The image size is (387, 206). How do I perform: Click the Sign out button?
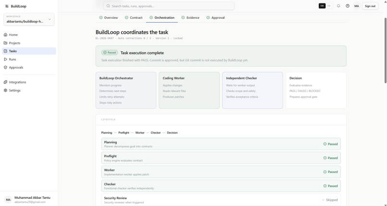(370, 6)
